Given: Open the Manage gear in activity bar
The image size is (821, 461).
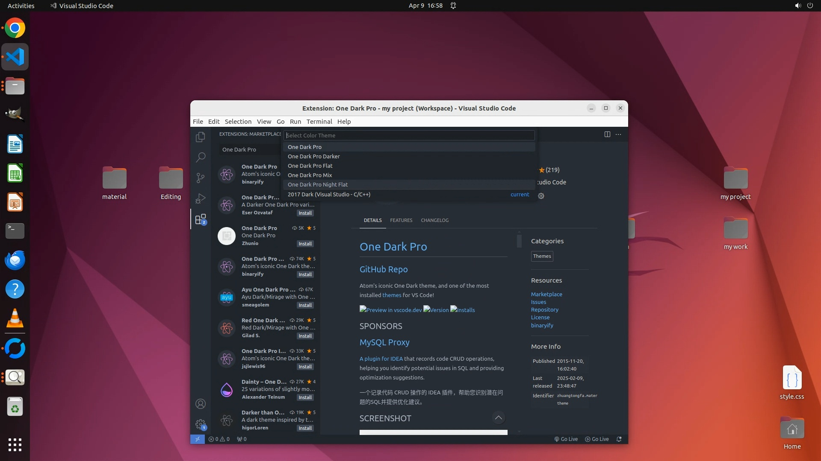Looking at the screenshot, I should coord(201,424).
